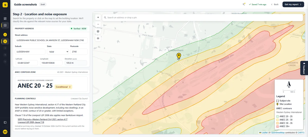This screenshot has height=137, width=308.
Task: Click the Verified · NSW status badge
Action: (79, 29)
